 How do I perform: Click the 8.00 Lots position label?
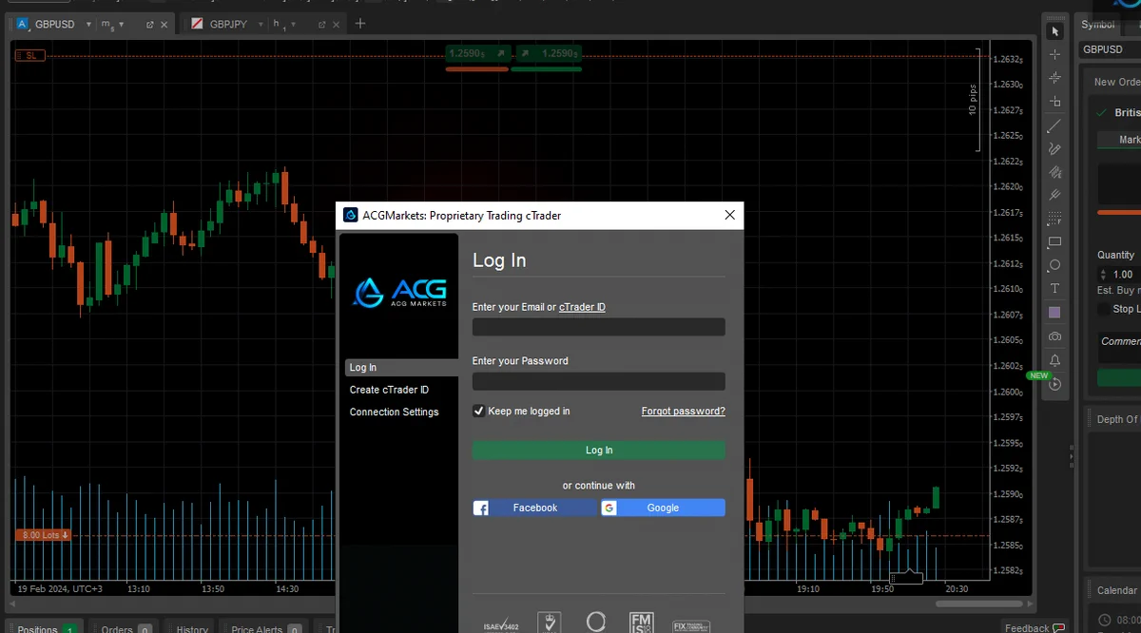[44, 535]
